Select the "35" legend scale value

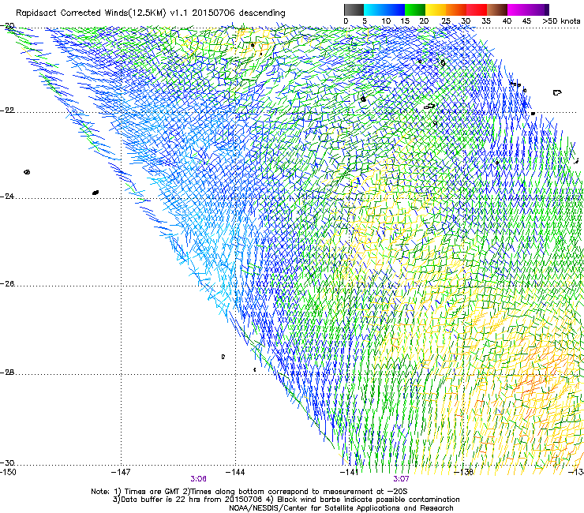point(486,21)
